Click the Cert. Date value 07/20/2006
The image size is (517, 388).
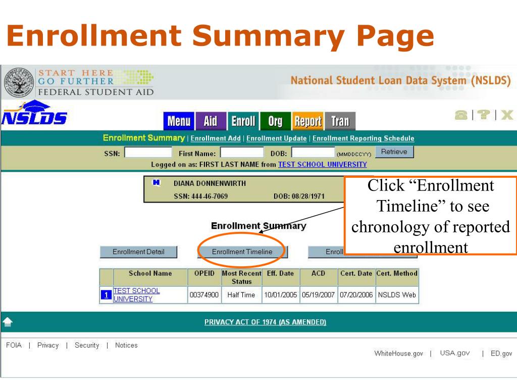pyautogui.click(x=356, y=295)
